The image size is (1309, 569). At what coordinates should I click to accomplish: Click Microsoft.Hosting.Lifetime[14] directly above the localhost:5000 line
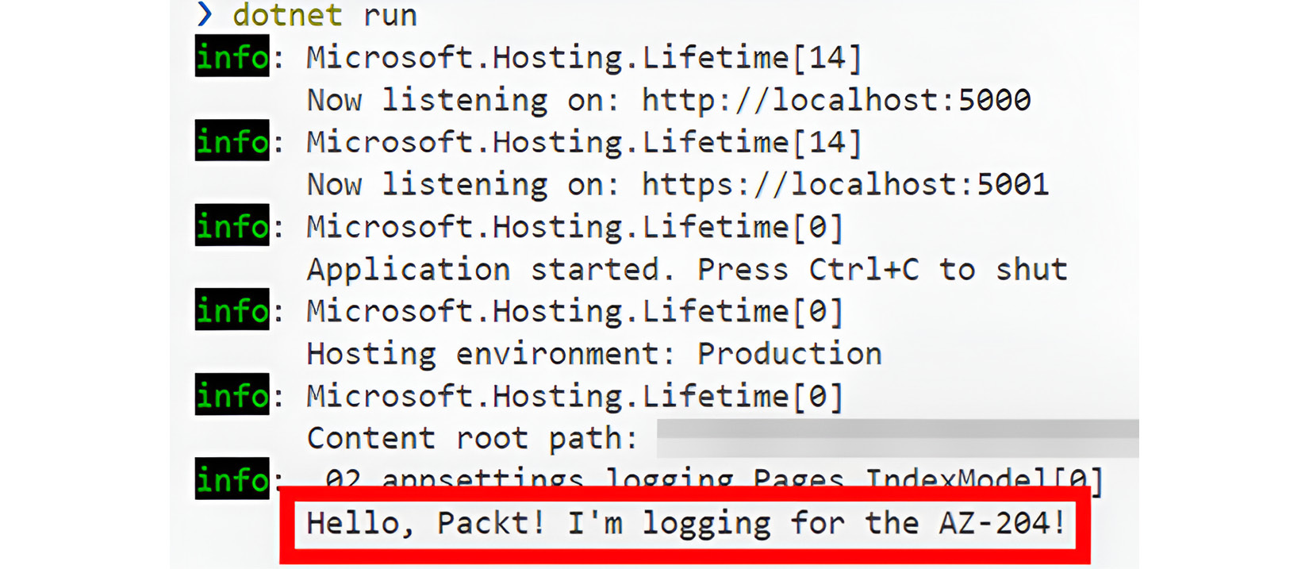point(585,58)
